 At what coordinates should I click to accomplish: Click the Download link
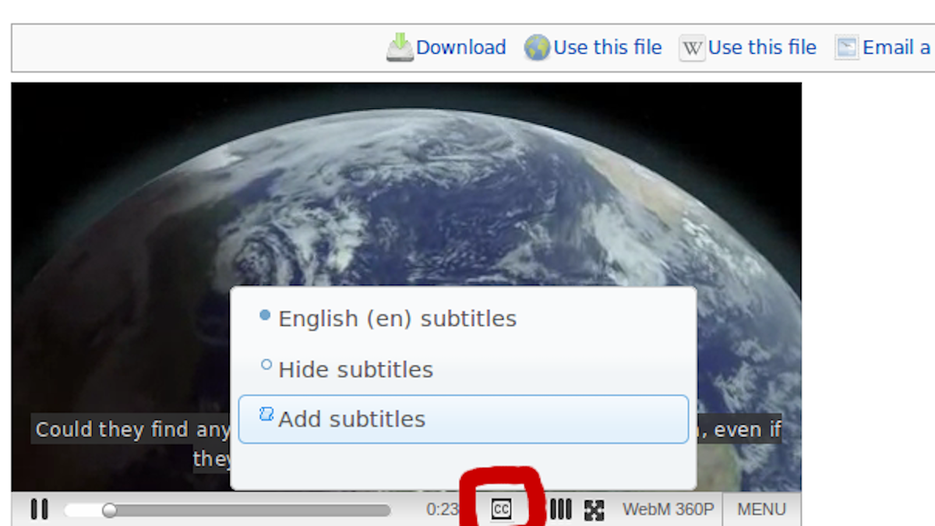click(x=461, y=47)
